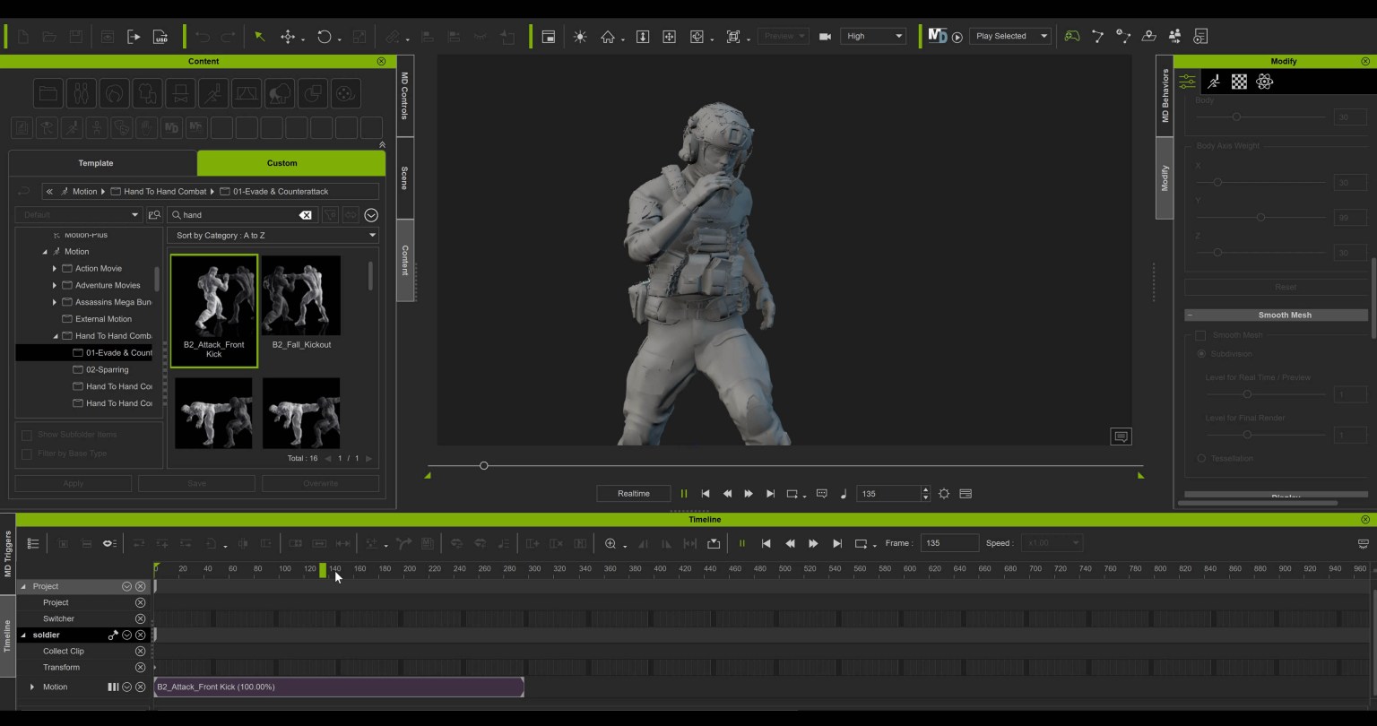The width and height of the screenshot is (1377, 726).
Task: Click the sun lighting icon in toolbar
Action: click(580, 37)
